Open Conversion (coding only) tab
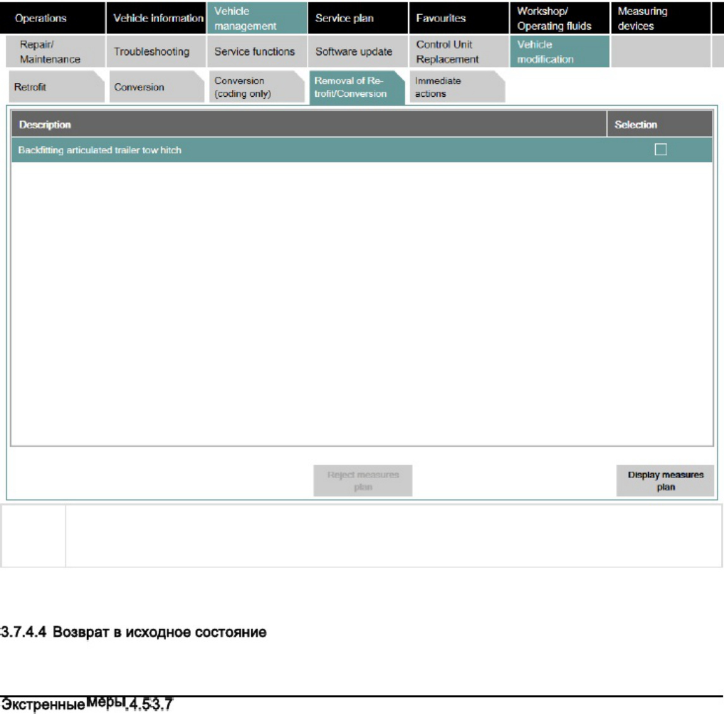 tap(257, 87)
